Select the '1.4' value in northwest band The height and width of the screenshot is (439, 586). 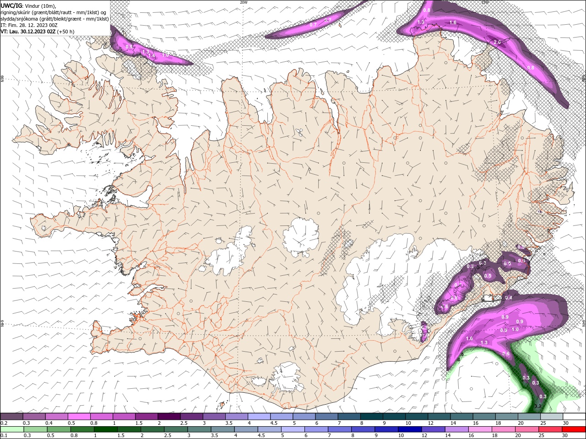click(x=152, y=55)
